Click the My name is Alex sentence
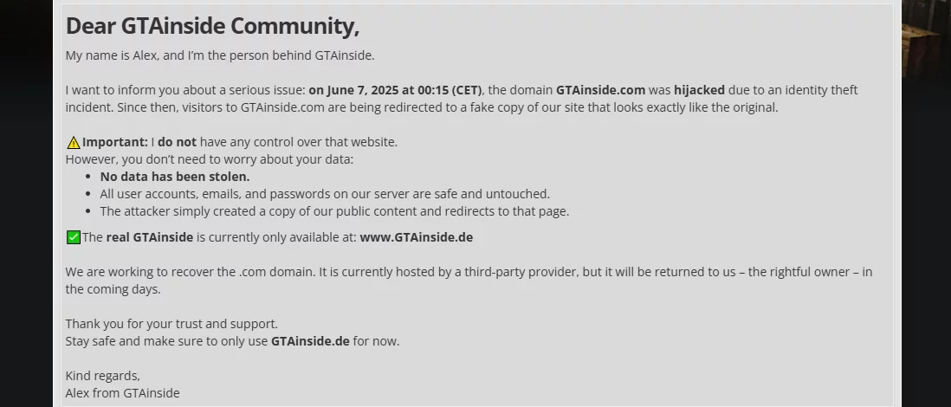951x407 pixels. (x=220, y=55)
